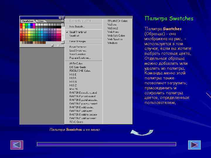Open the Swatches palette flyout menu arrow
The width and height of the screenshot is (211, 158).
(x=63, y=21)
